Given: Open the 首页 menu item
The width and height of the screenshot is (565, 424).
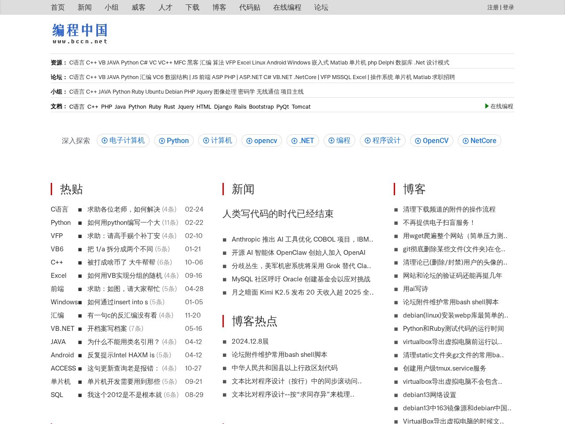Looking at the screenshot, I should [x=58, y=7].
